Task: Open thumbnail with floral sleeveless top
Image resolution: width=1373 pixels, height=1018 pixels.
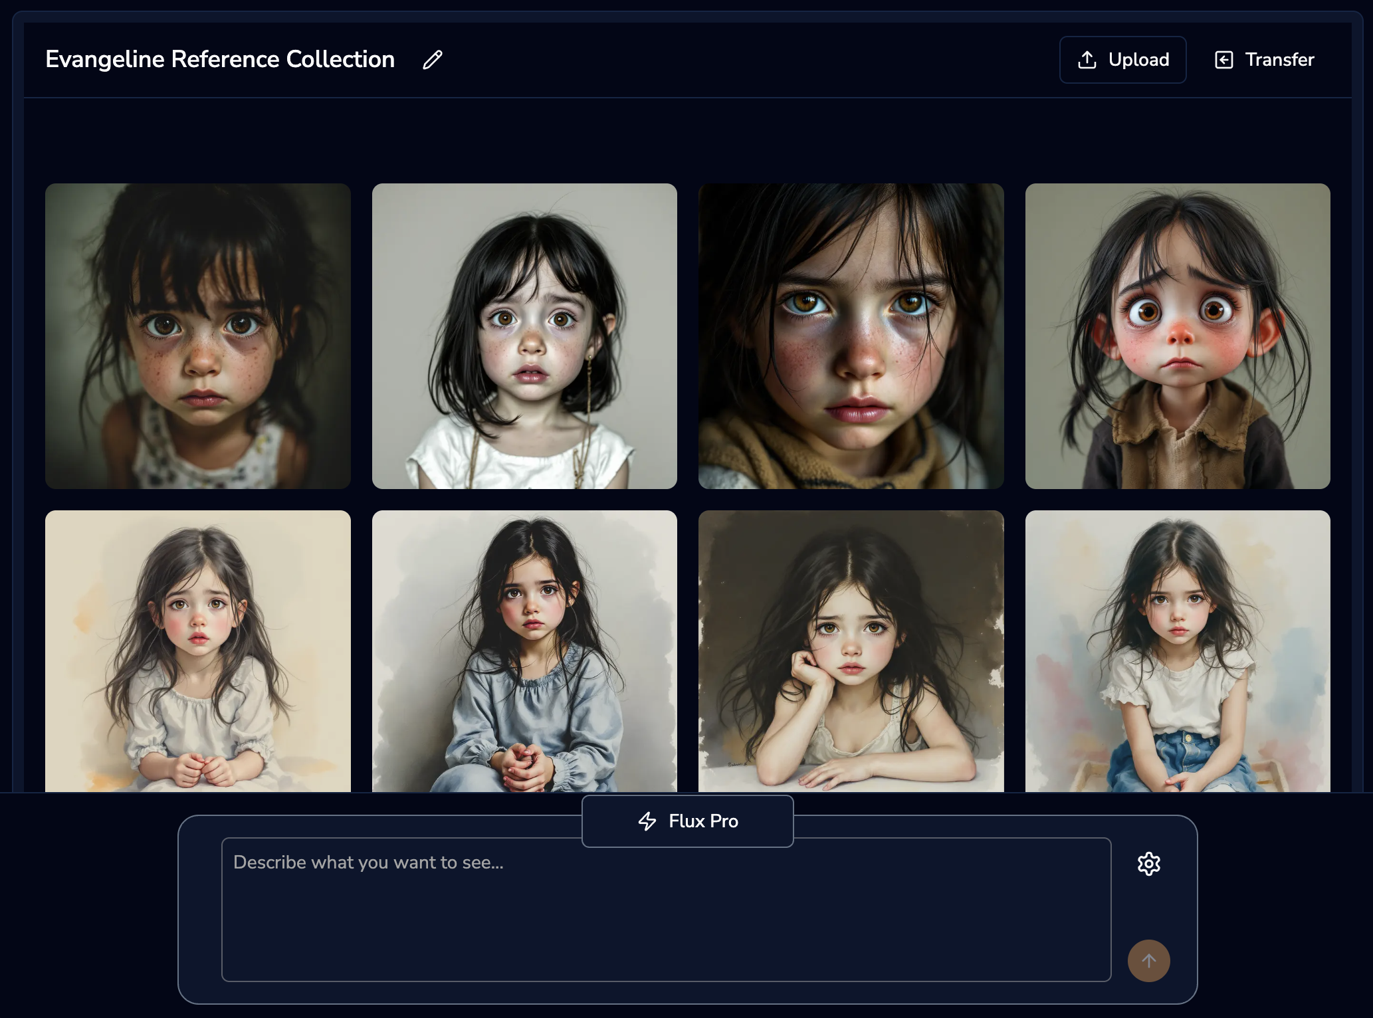Action: (x=198, y=336)
